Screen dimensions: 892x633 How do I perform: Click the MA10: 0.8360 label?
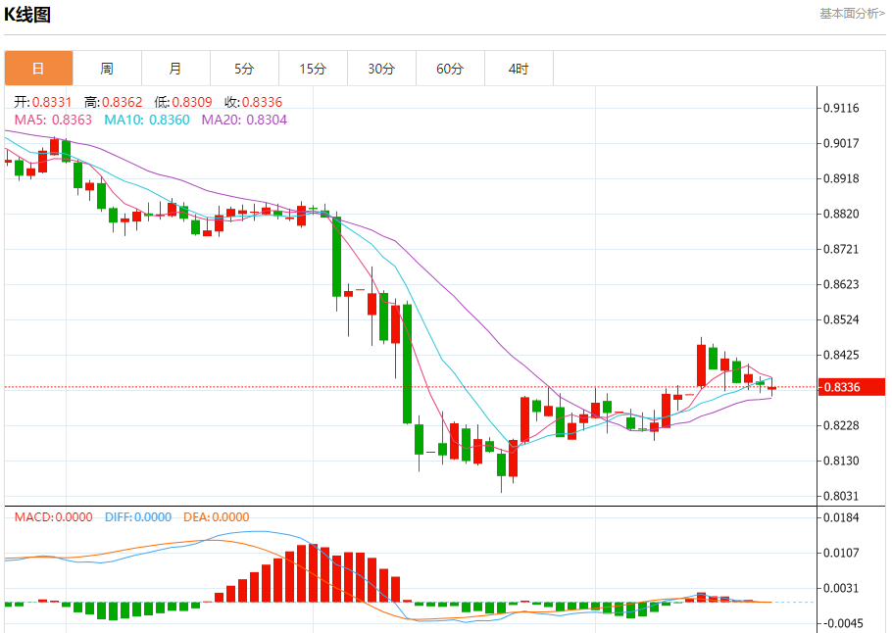(147, 120)
